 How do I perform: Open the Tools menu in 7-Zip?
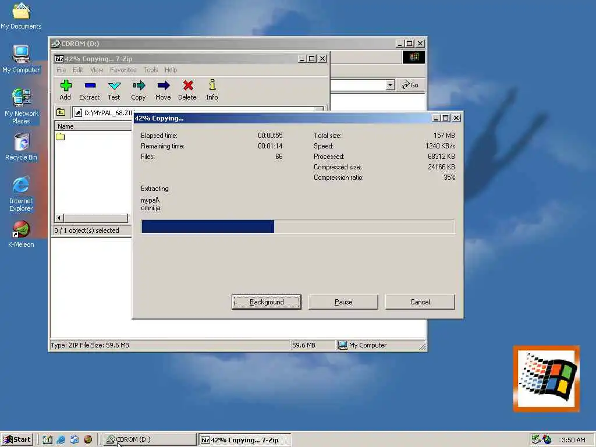[151, 70]
